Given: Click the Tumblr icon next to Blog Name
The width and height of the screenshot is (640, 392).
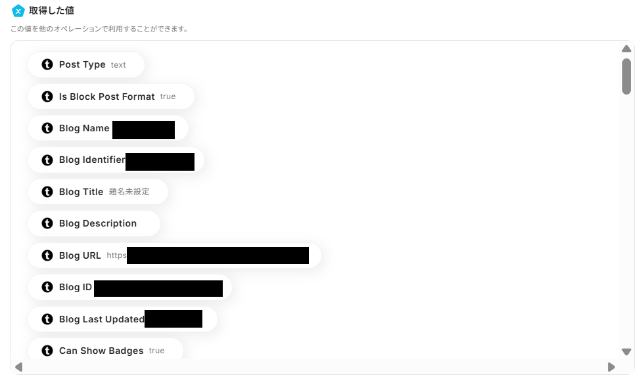Looking at the screenshot, I should (x=47, y=128).
